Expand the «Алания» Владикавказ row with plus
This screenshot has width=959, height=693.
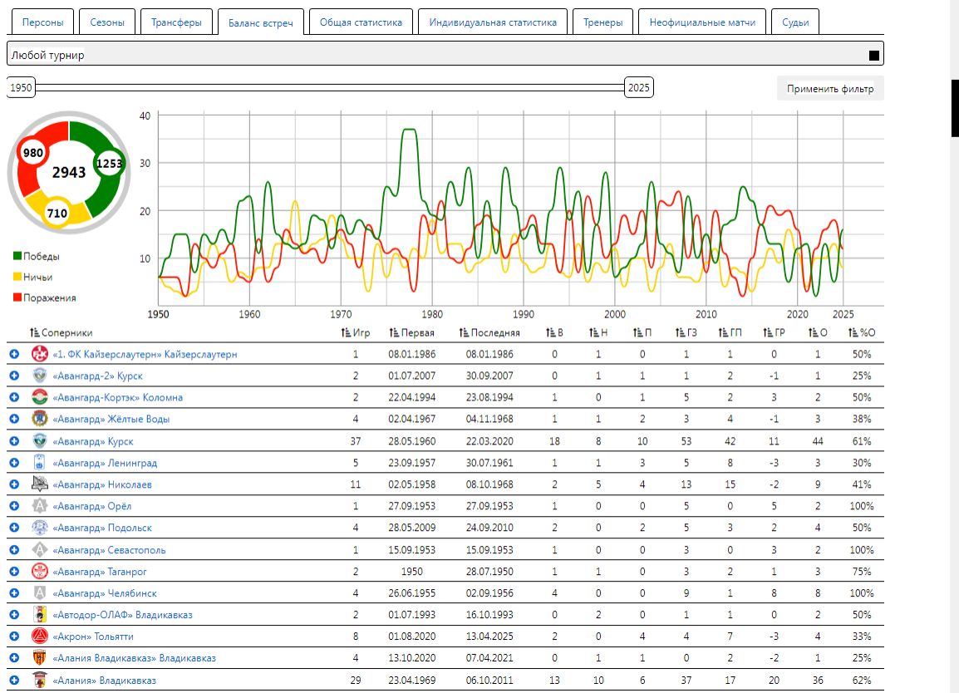click(14, 681)
